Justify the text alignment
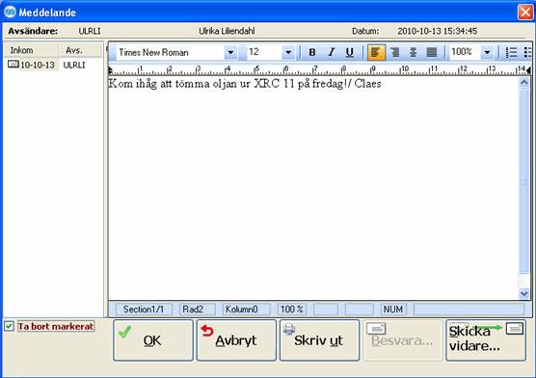This screenshot has width=536, height=378. pyautogui.click(x=432, y=52)
